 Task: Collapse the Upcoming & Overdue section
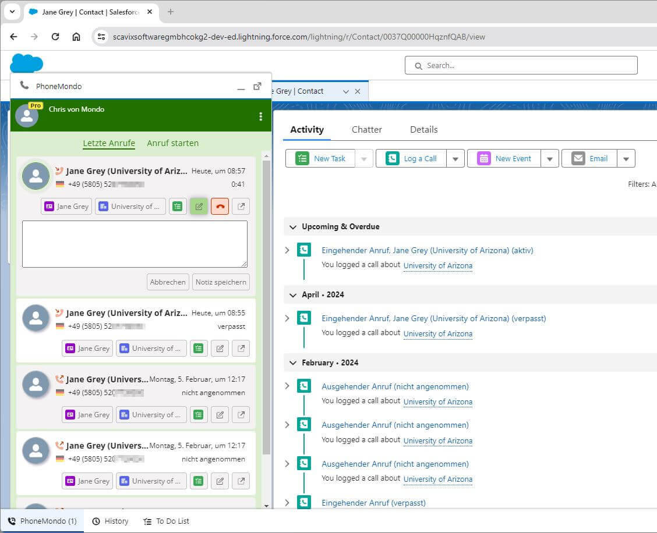[293, 227]
